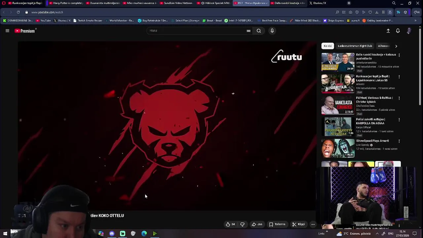The height and width of the screenshot is (238, 423).
Task: Open Microsoft Edge from the taskbar
Action: [144, 234]
